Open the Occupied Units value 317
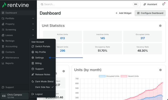This screenshot has height=100, width=168. click(143, 38)
